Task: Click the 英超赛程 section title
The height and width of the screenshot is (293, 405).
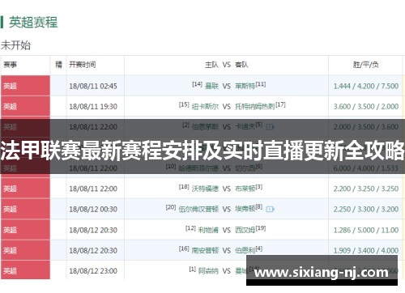Action: [33, 22]
